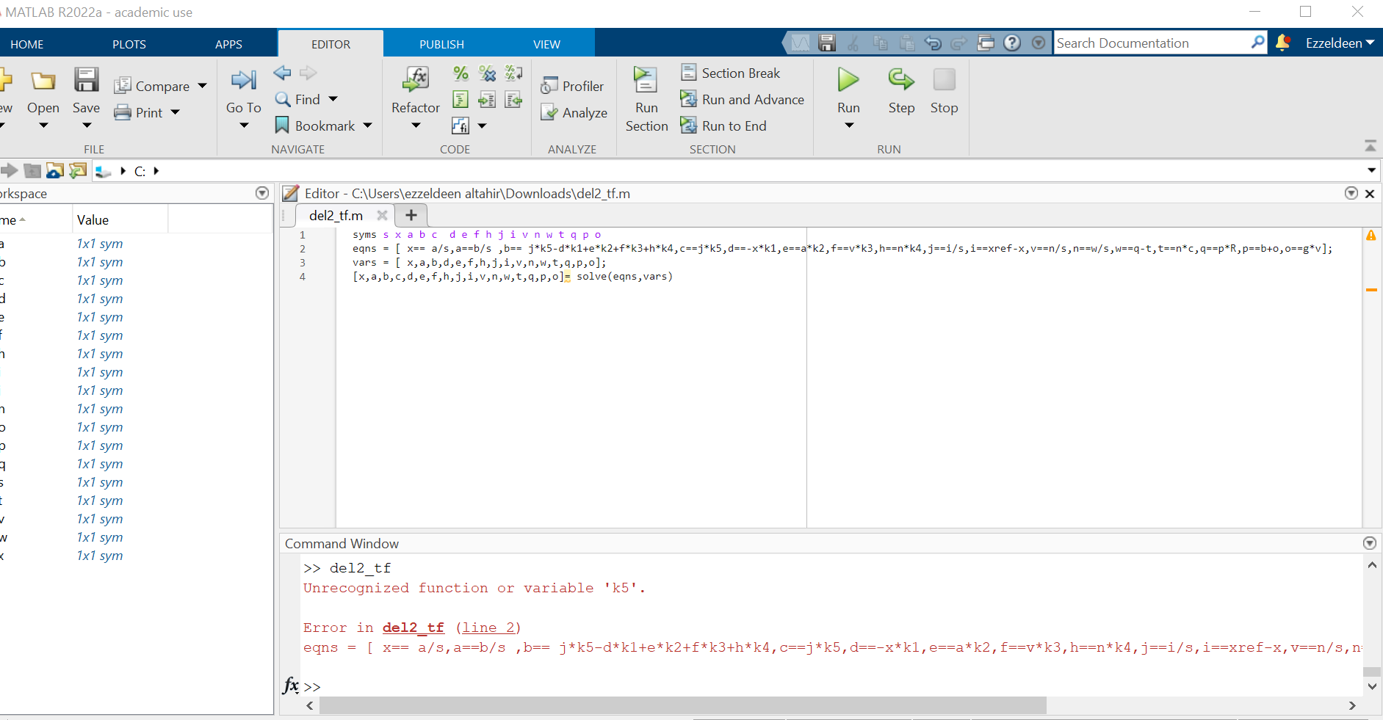This screenshot has width=1383, height=720.
Task: Insert a Section Break
Action: (731, 73)
